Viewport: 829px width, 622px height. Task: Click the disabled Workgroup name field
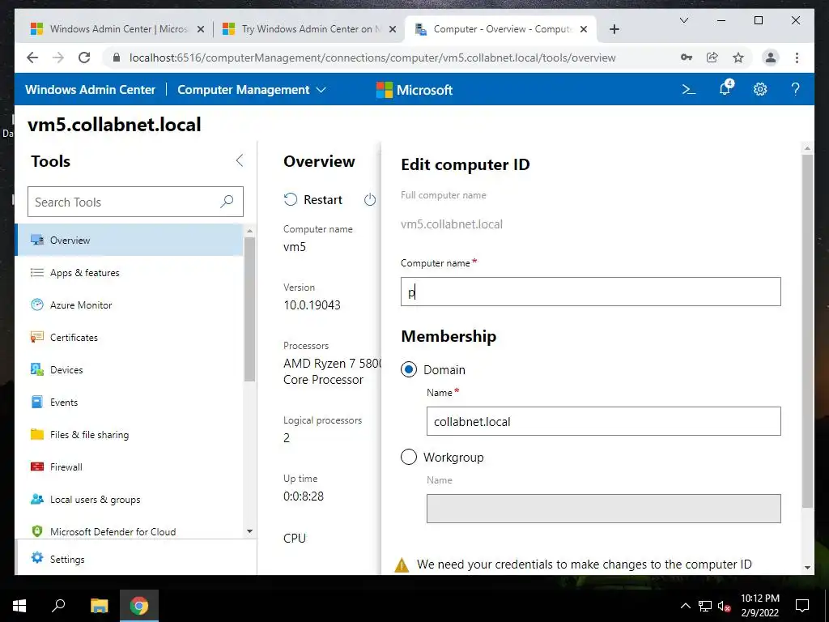click(x=603, y=509)
